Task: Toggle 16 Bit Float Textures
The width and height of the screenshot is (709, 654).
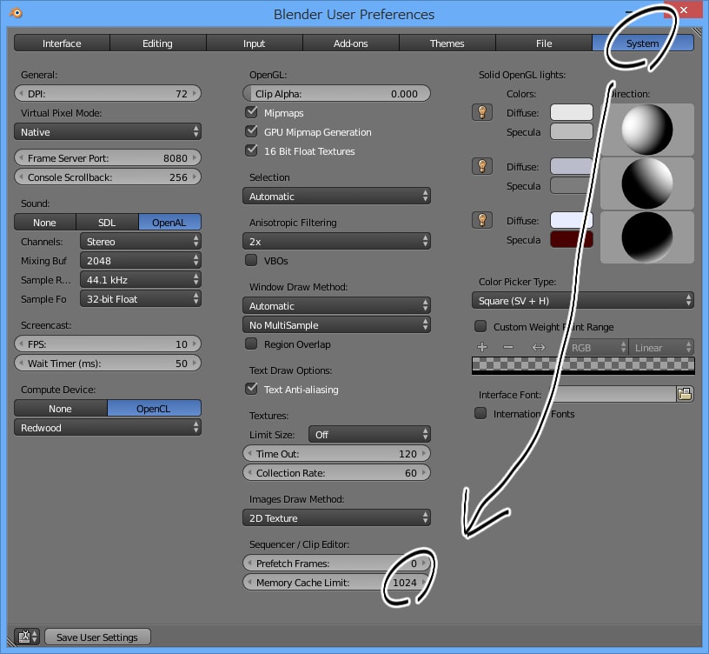Action: tap(251, 150)
